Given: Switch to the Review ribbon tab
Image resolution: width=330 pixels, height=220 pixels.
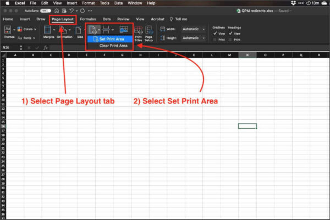Looking at the screenshot, I should pyautogui.click(x=123, y=19).
